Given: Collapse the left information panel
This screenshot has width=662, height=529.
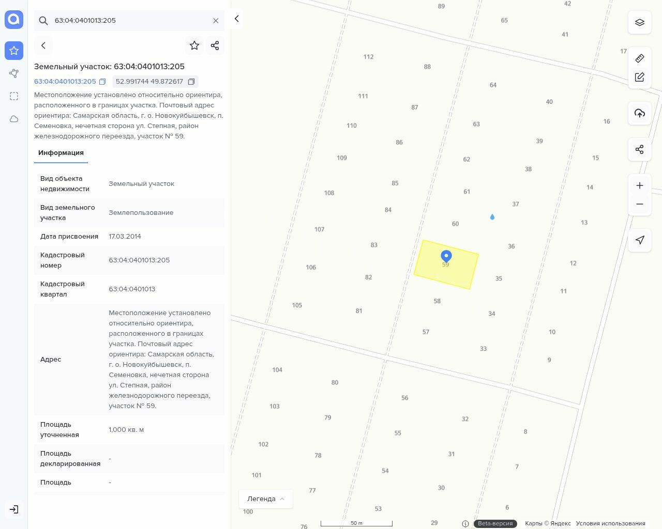Looking at the screenshot, I should point(236,19).
